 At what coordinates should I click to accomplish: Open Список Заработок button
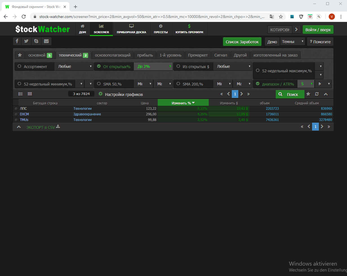242,42
